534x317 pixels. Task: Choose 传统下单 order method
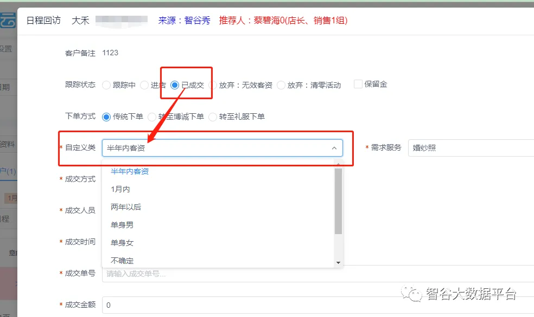[106, 117]
